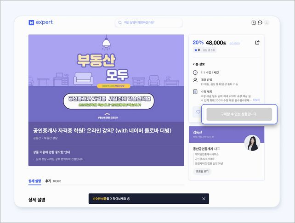Click the 프로필 보기 button
The width and height of the screenshot is (295, 223).
pyautogui.click(x=202, y=171)
